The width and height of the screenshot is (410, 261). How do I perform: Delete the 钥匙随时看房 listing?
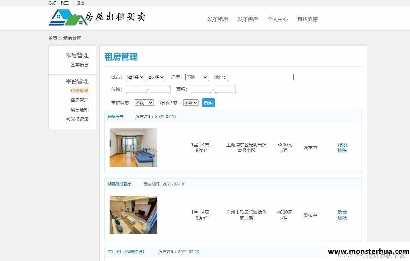[x=342, y=218]
